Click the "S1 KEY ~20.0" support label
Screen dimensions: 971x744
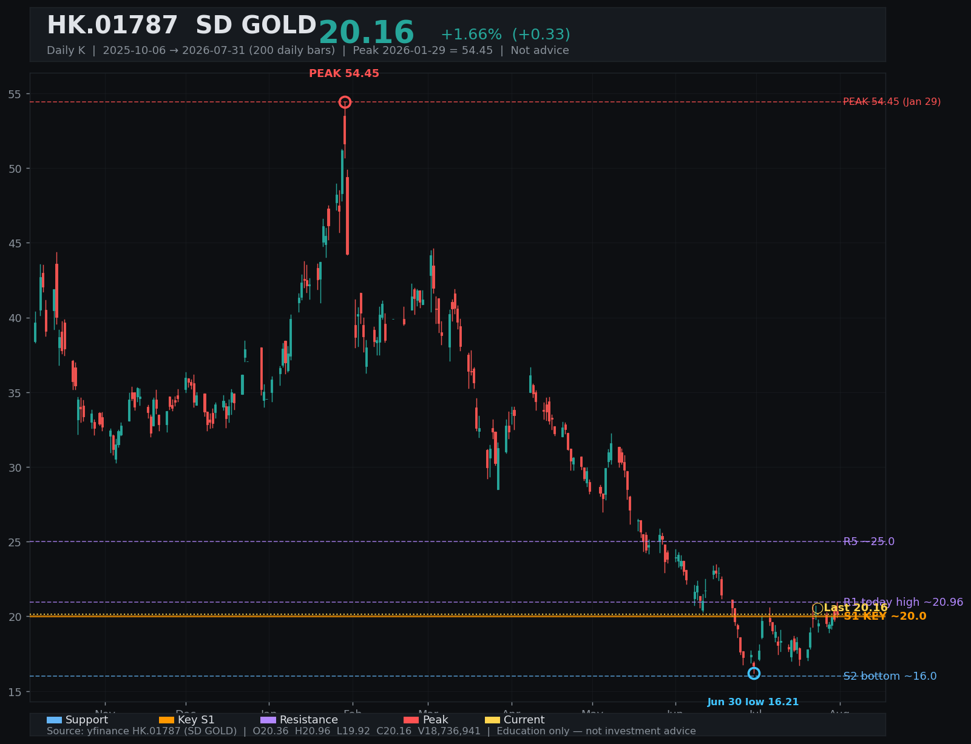[x=885, y=616]
